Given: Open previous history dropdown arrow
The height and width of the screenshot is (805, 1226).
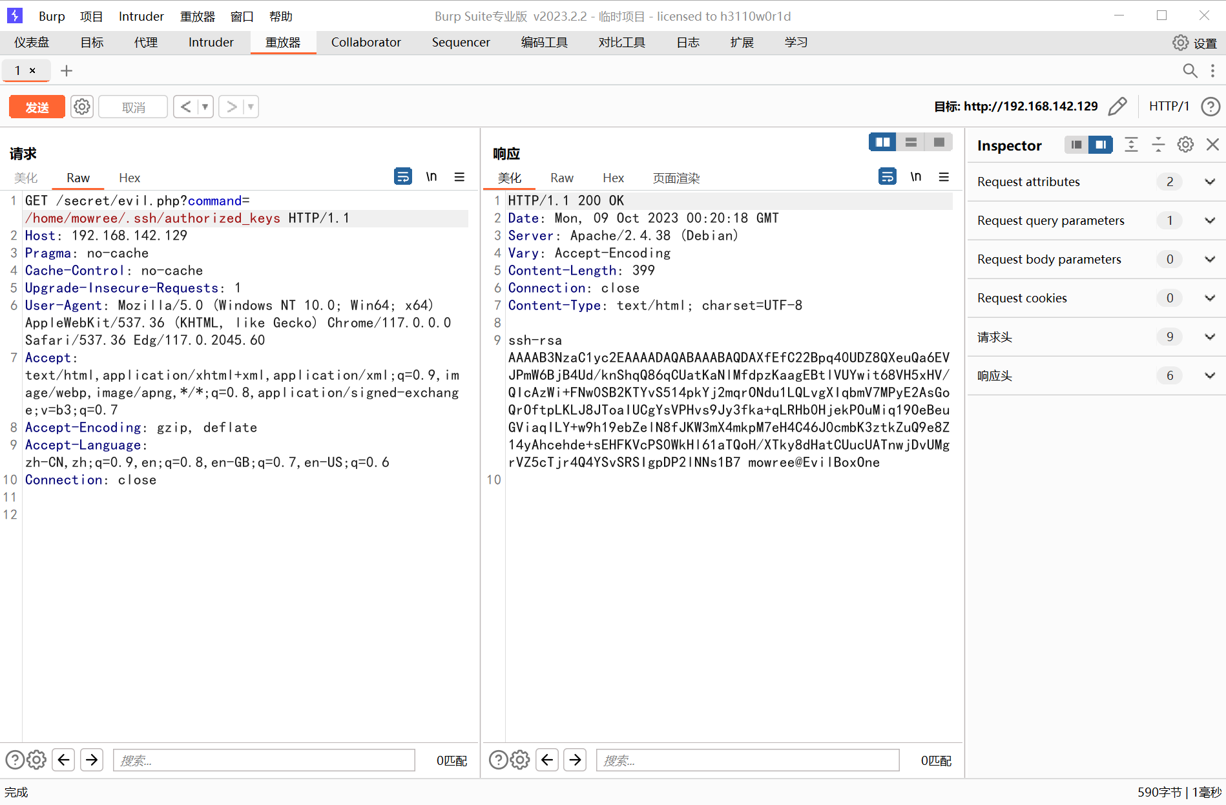Looking at the screenshot, I should pos(205,107).
